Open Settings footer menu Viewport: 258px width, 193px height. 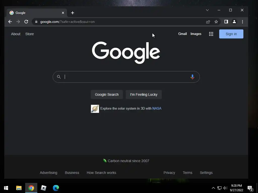coord(206,173)
